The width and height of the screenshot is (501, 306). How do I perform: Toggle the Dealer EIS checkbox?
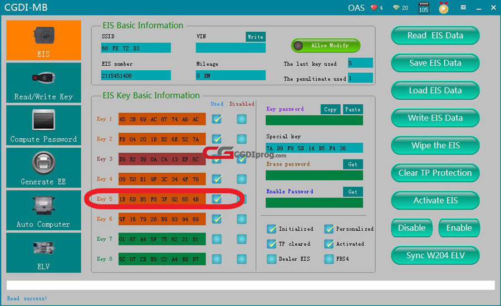(271, 259)
